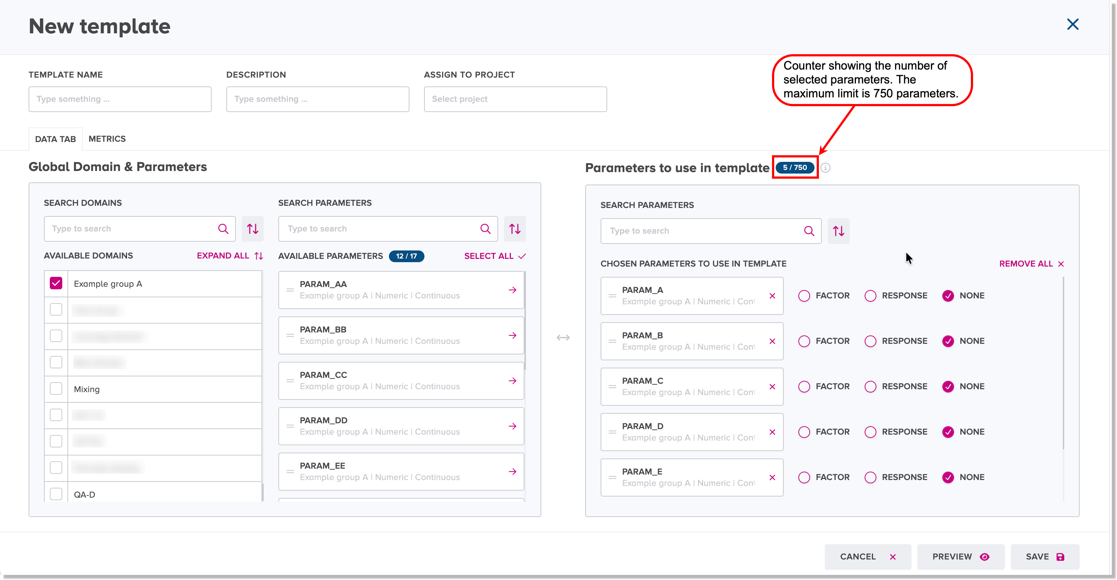Remove PARAM_D with its x icon
1117x580 pixels.
pos(772,432)
